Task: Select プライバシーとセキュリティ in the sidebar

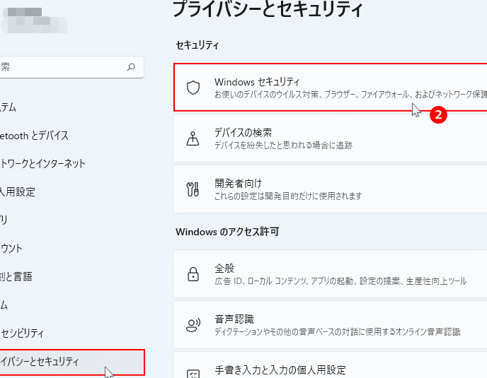Action: coord(72,362)
